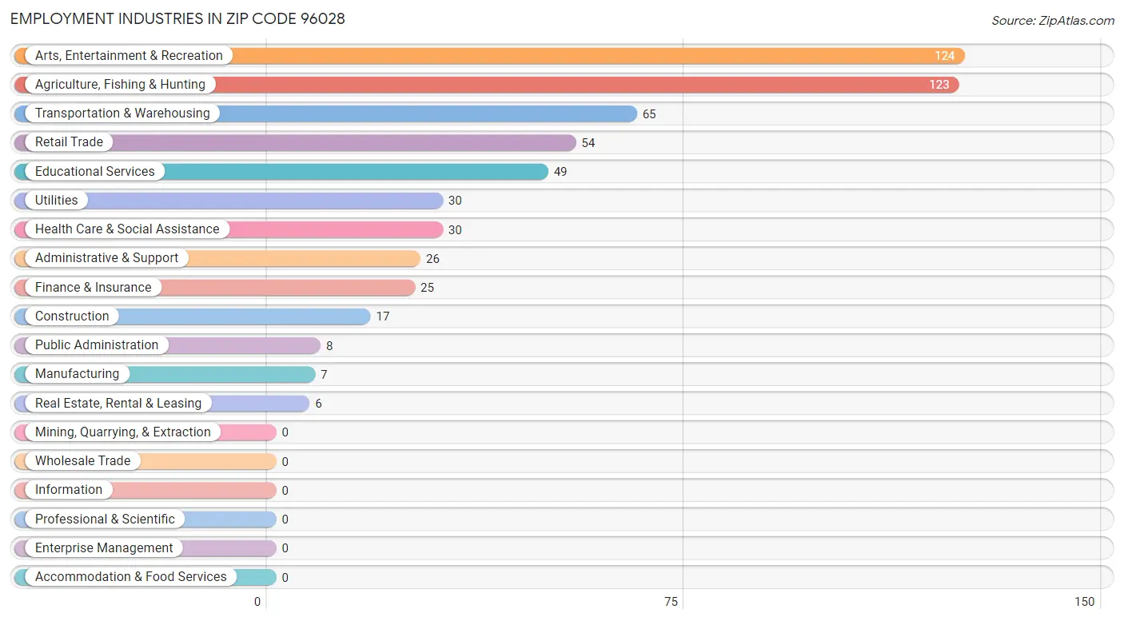Screen dimensions: 1124x621
Task: Click the value 7 beside Manufacturing bar
Action: pos(324,375)
